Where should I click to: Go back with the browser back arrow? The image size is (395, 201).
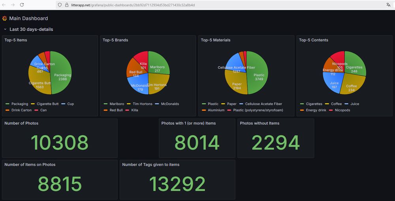(4, 5)
